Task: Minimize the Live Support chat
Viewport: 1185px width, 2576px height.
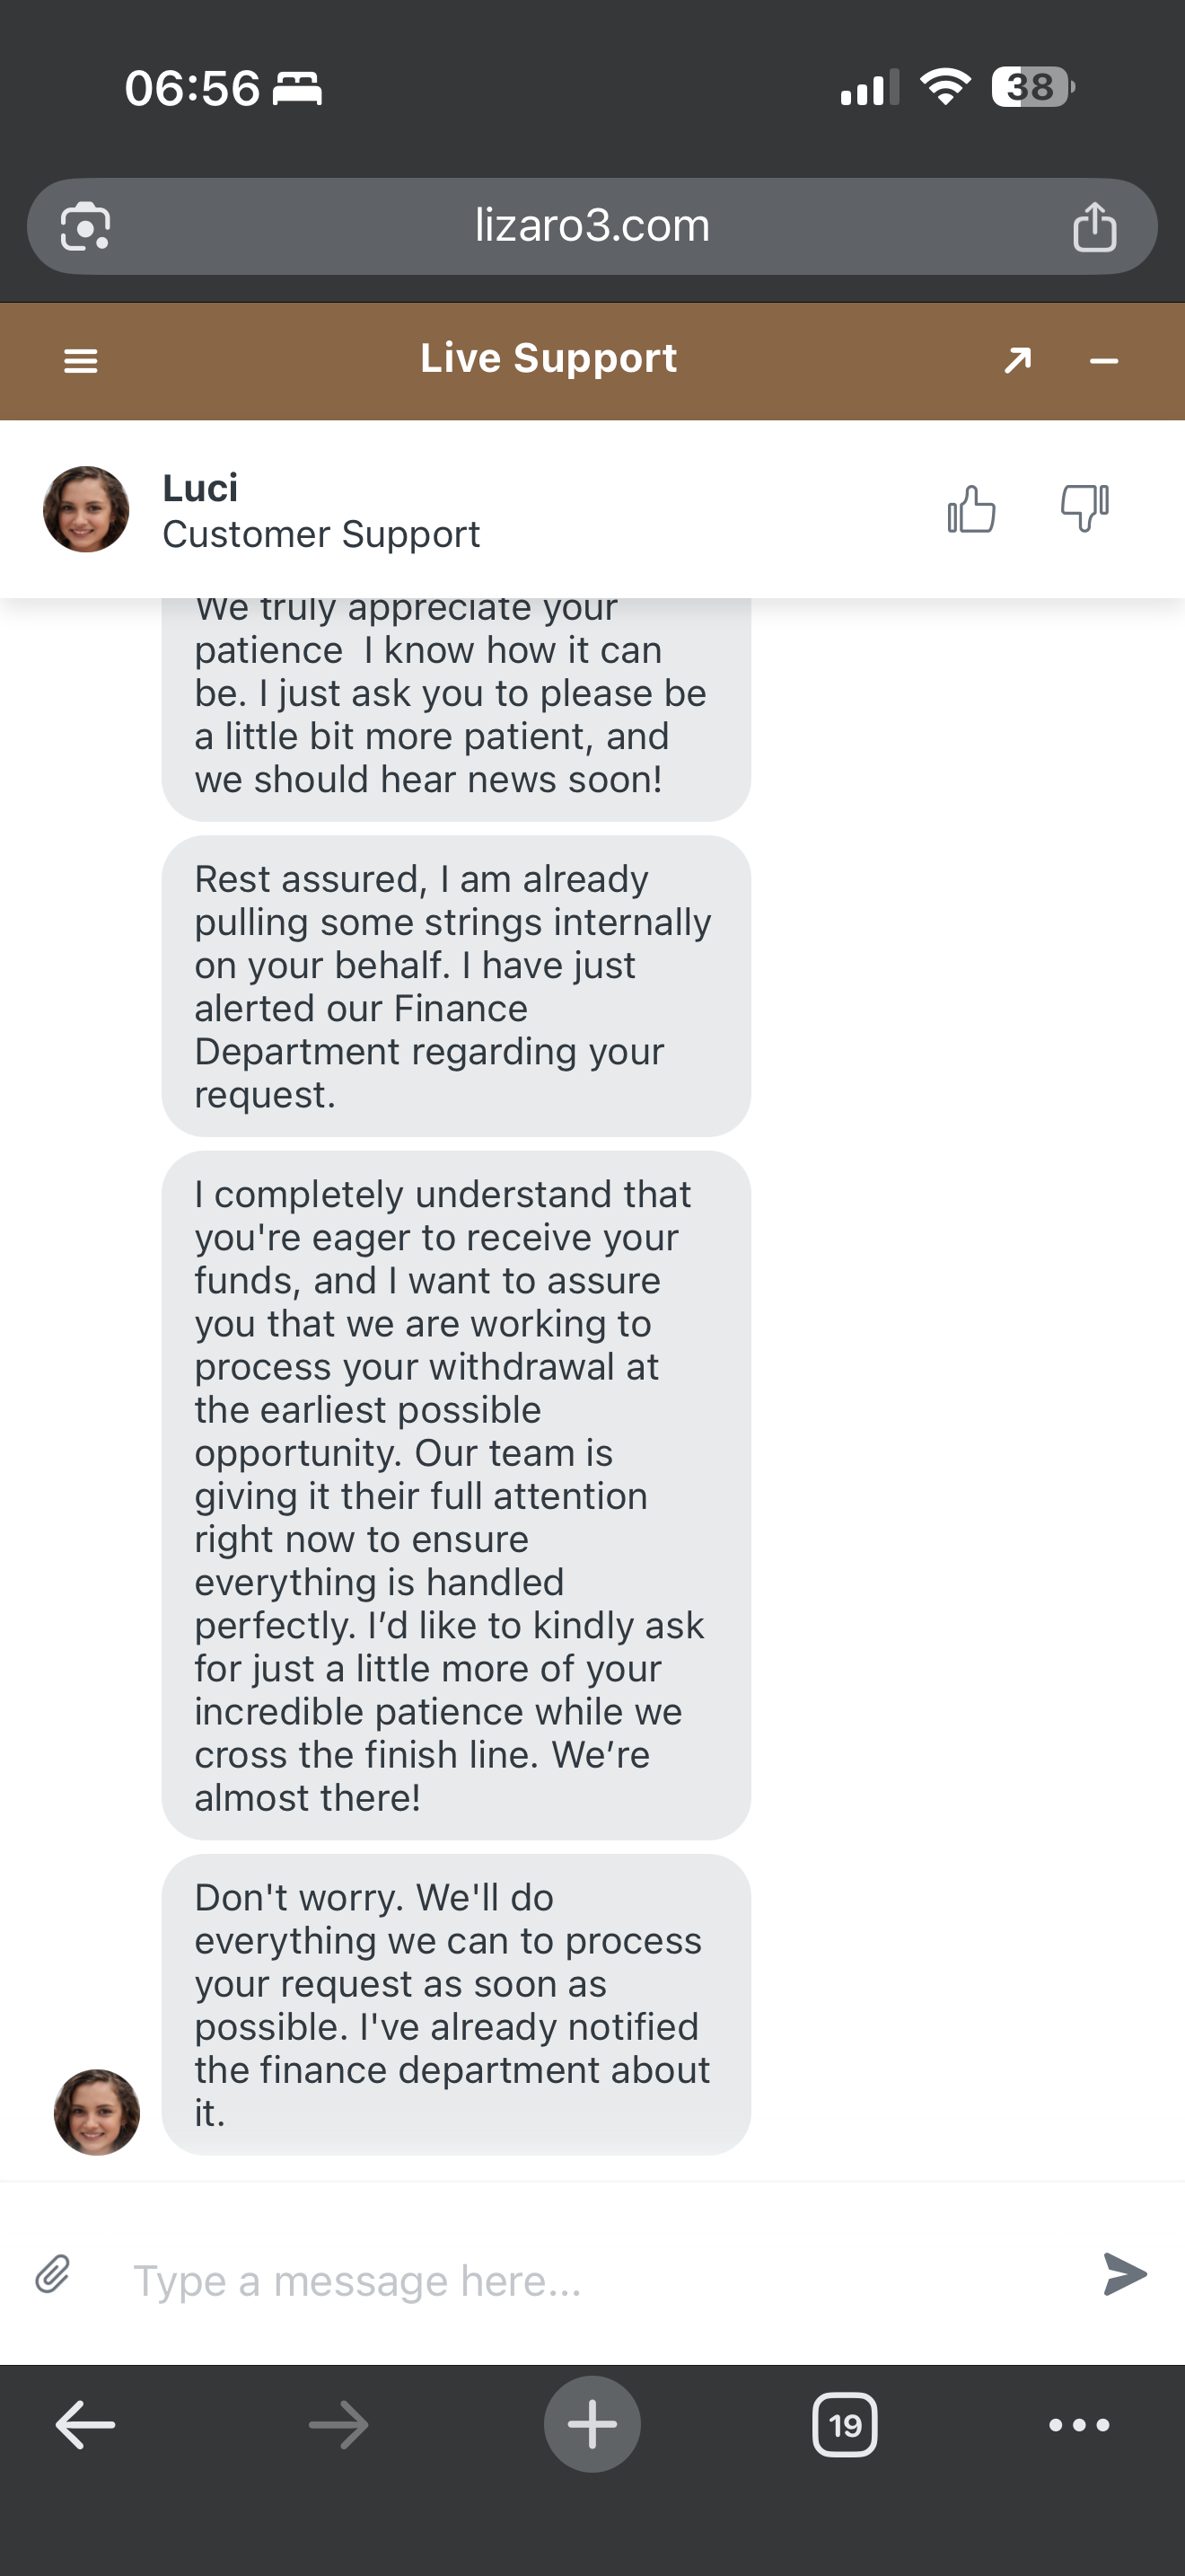Action: pos(1103,361)
